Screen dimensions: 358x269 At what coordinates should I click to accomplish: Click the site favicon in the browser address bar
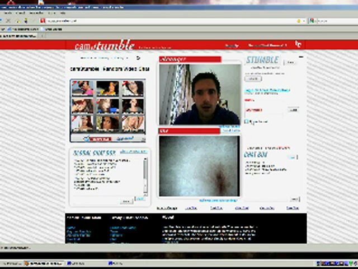43,21
